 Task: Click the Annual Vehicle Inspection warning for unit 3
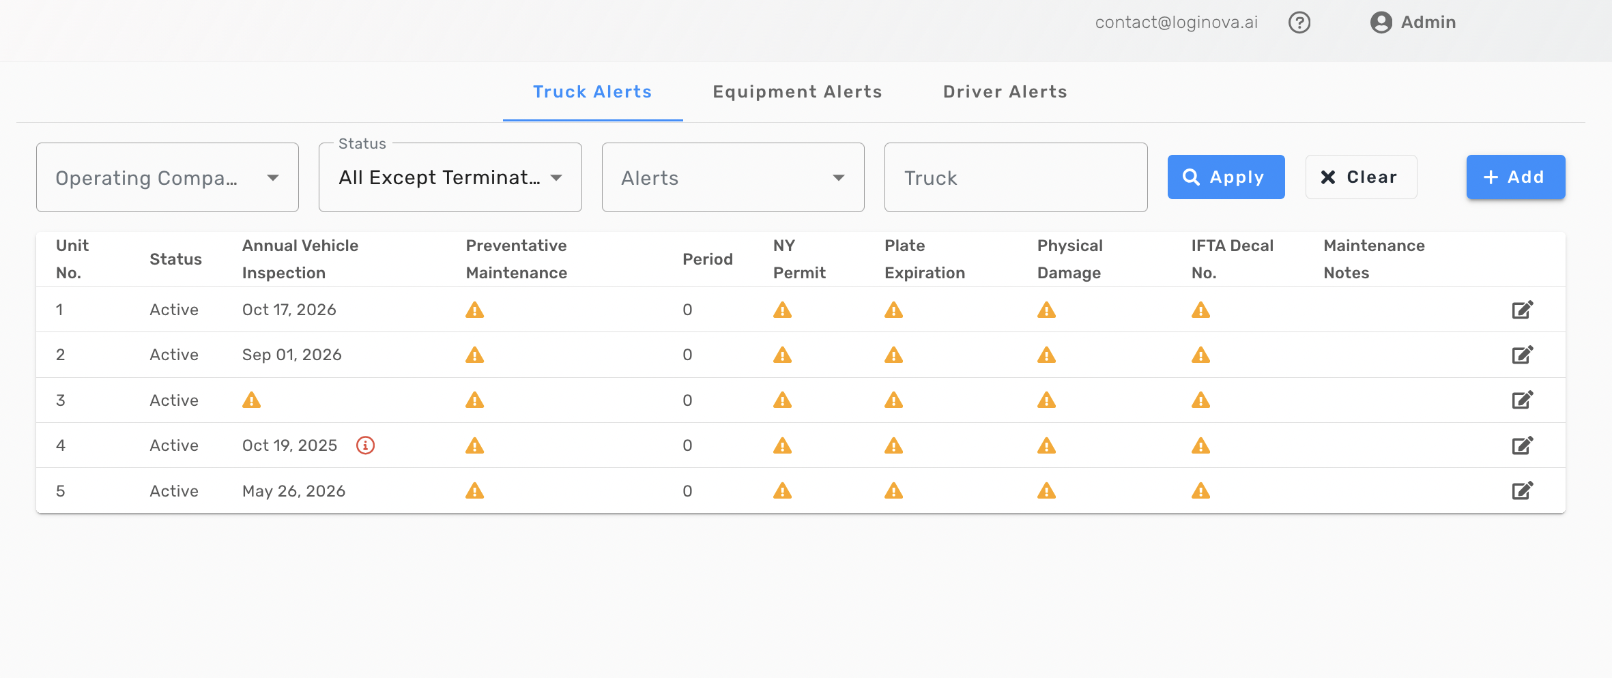(x=252, y=400)
